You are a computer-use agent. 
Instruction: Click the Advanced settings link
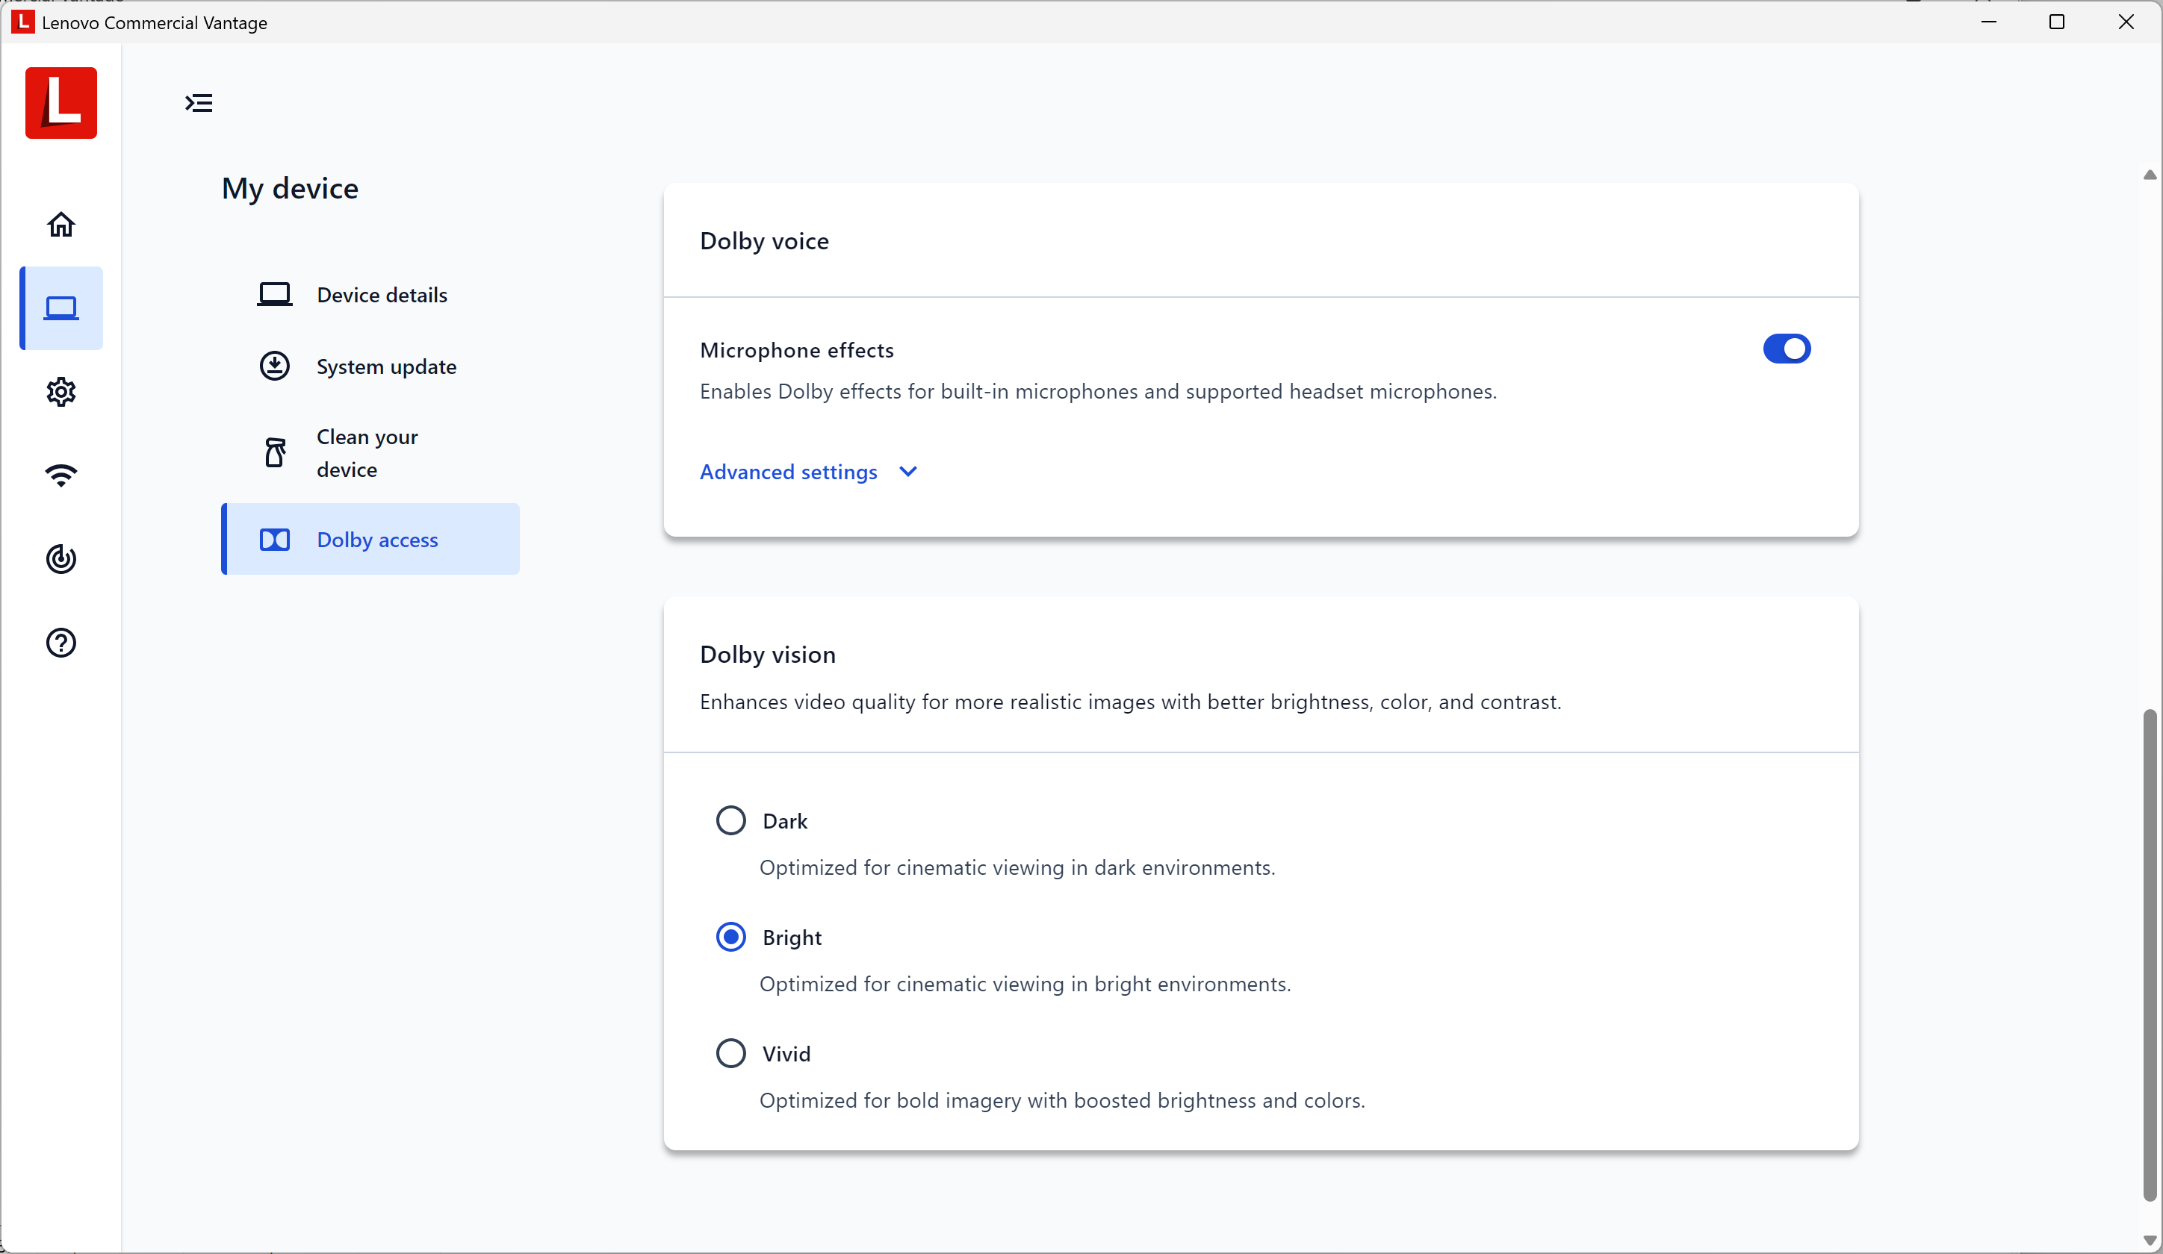(788, 472)
